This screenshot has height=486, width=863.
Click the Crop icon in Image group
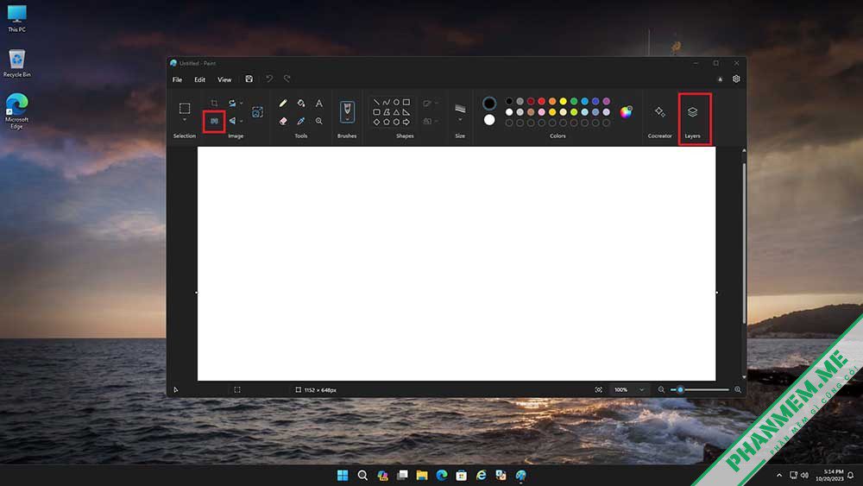(x=214, y=103)
